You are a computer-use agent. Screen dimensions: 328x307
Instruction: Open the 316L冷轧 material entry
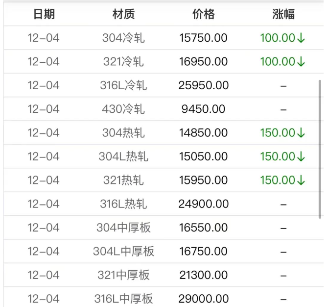[123, 85]
